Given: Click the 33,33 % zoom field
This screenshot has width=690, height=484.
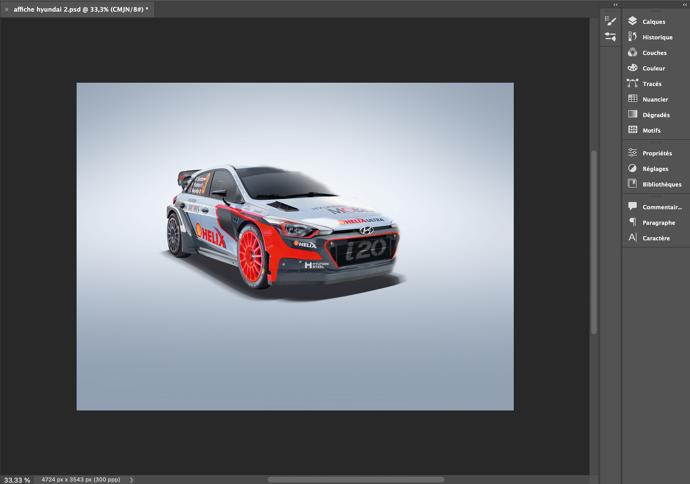Looking at the screenshot, I should click(x=17, y=480).
